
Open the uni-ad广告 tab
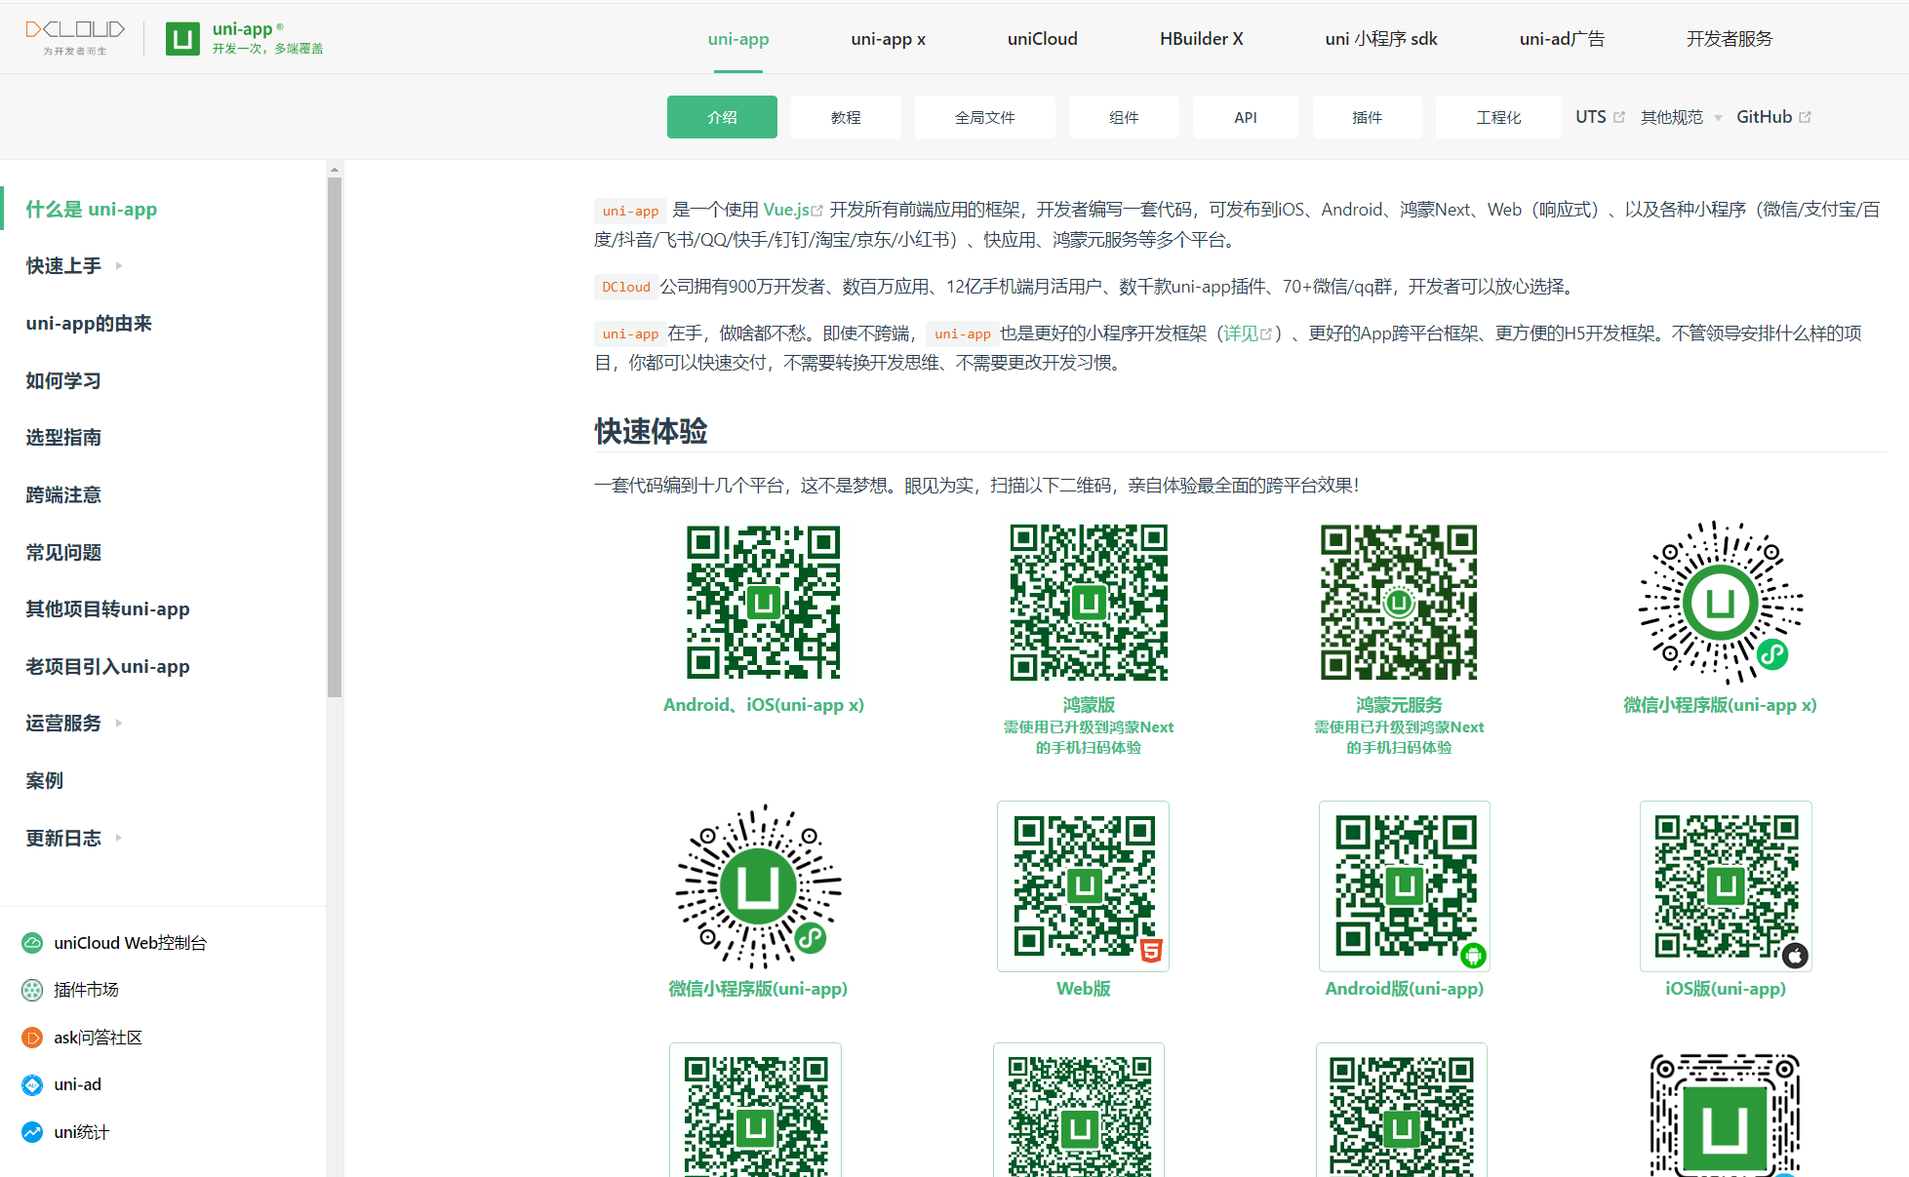click(x=1562, y=39)
